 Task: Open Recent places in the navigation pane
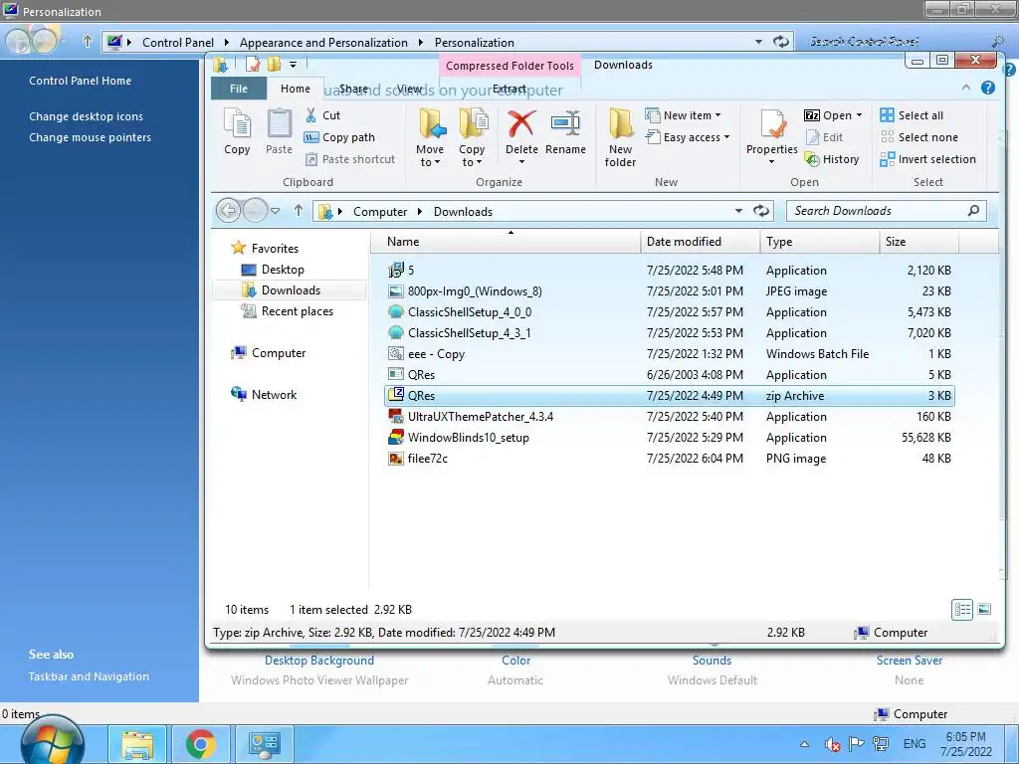coord(288,311)
